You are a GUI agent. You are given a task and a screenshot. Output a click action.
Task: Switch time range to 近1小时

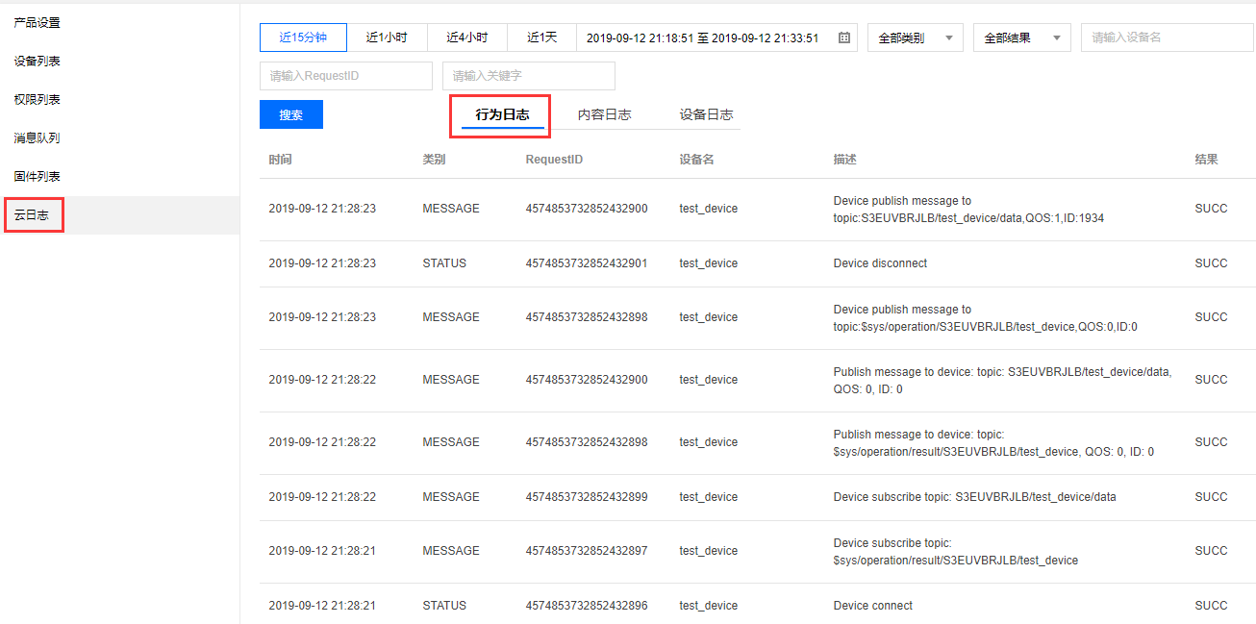pos(387,37)
